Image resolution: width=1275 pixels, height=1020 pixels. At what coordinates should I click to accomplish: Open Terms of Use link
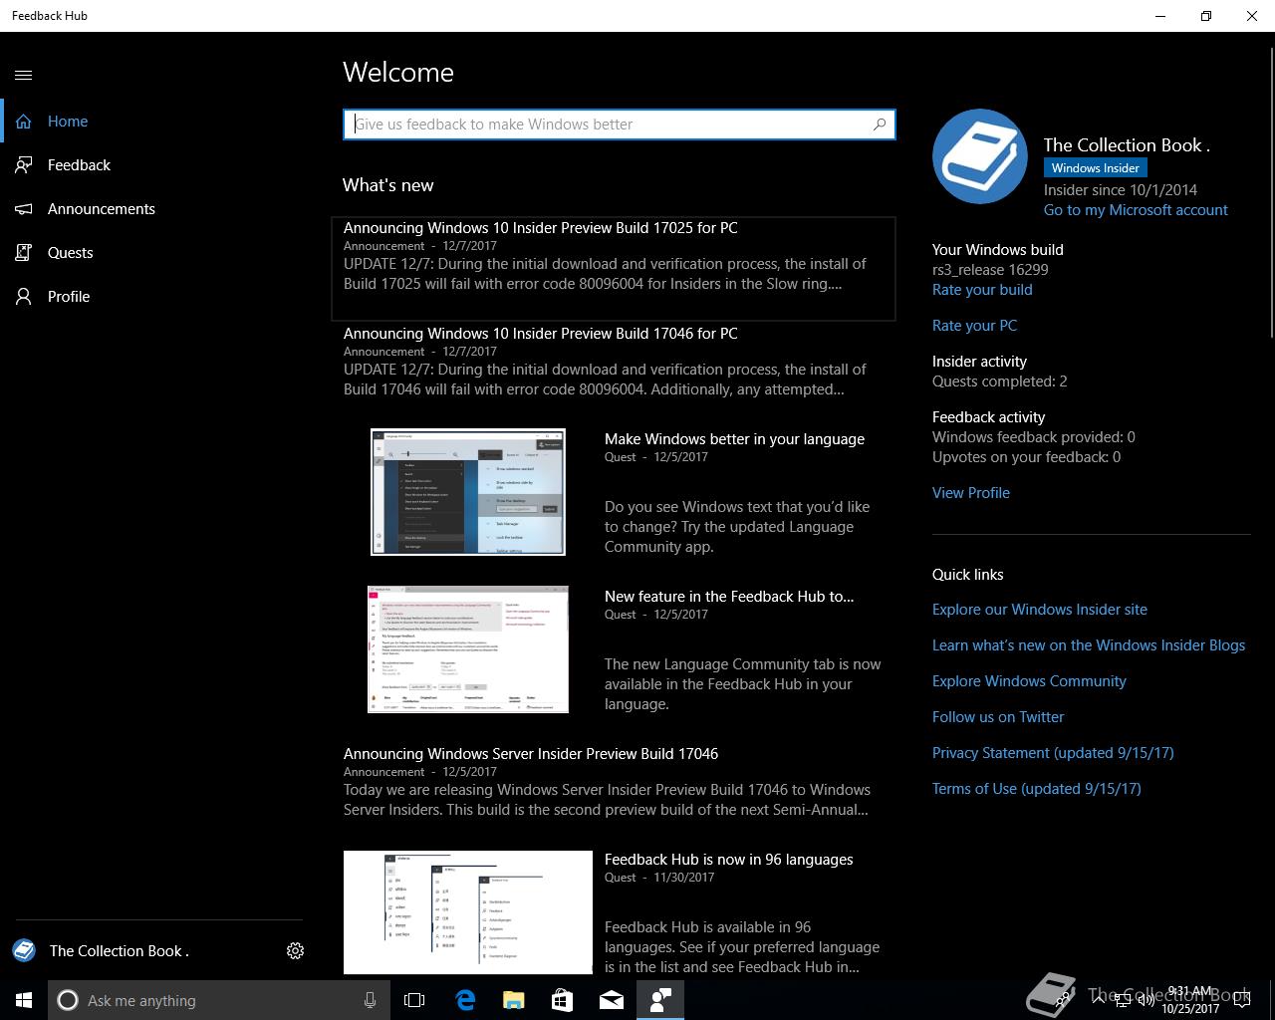click(x=1037, y=789)
